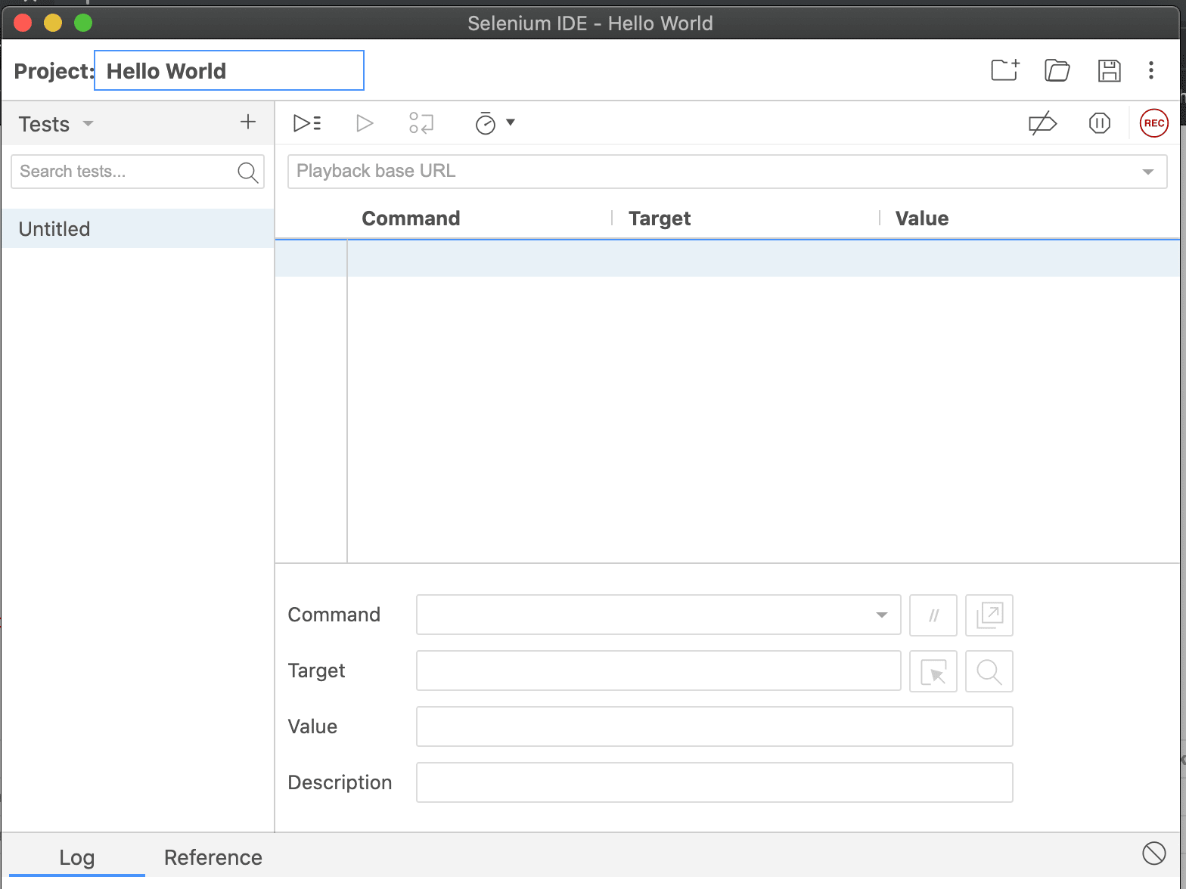Open the test execution speed stopwatch
The width and height of the screenshot is (1186, 889).
tap(485, 122)
